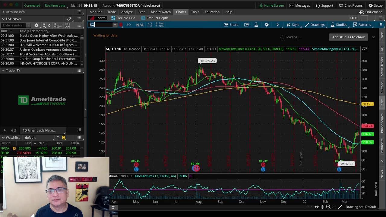Image resolution: width=386 pixels, height=217 pixels.
Task: Open Trade side tab on right
Action: [382, 36]
